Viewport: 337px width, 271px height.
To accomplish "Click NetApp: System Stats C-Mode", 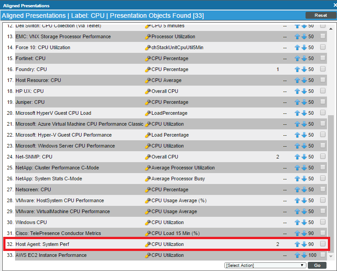I will 49,179.
